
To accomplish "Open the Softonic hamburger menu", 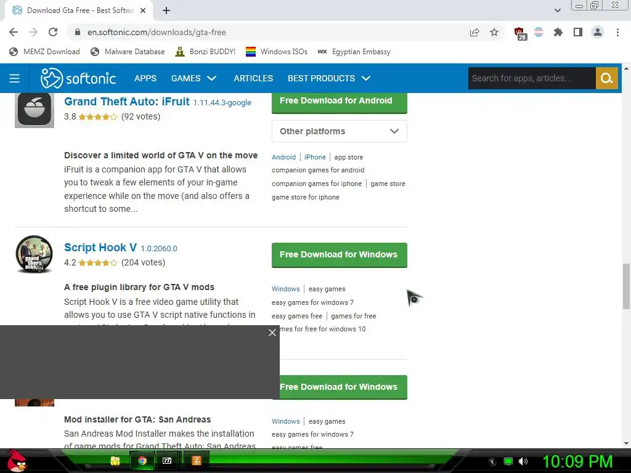I will coord(15,78).
